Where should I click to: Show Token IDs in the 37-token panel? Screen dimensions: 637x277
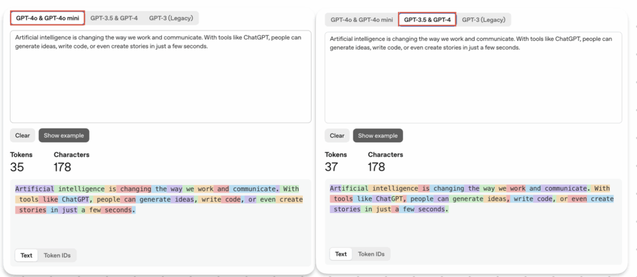(371, 253)
